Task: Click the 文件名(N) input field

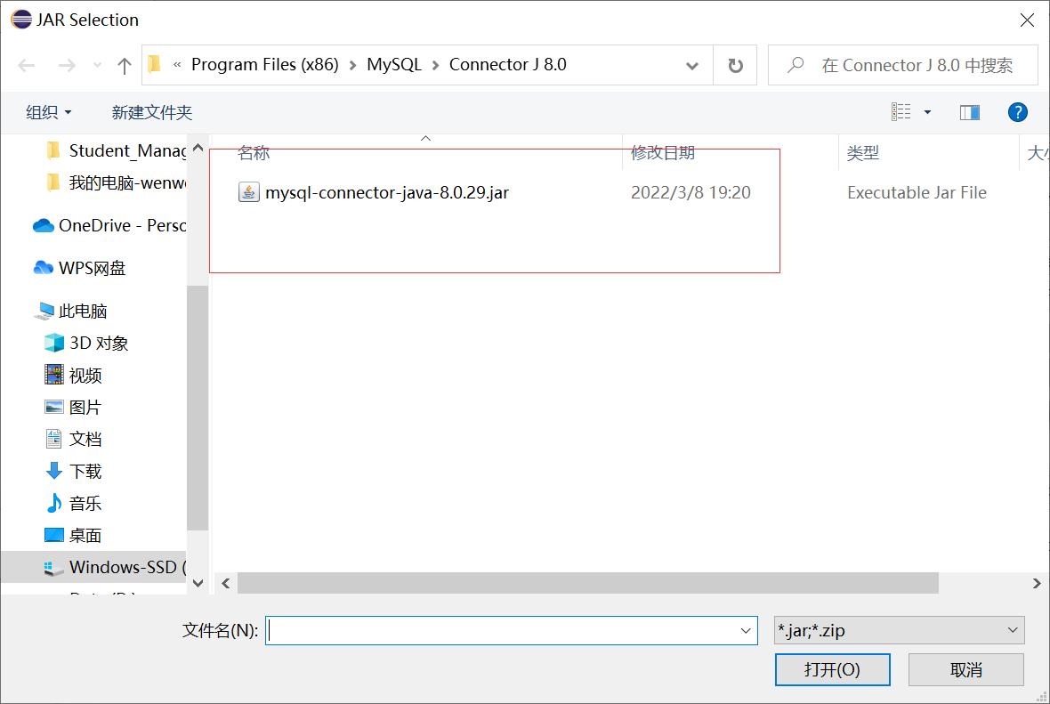Action: point(512,630)
